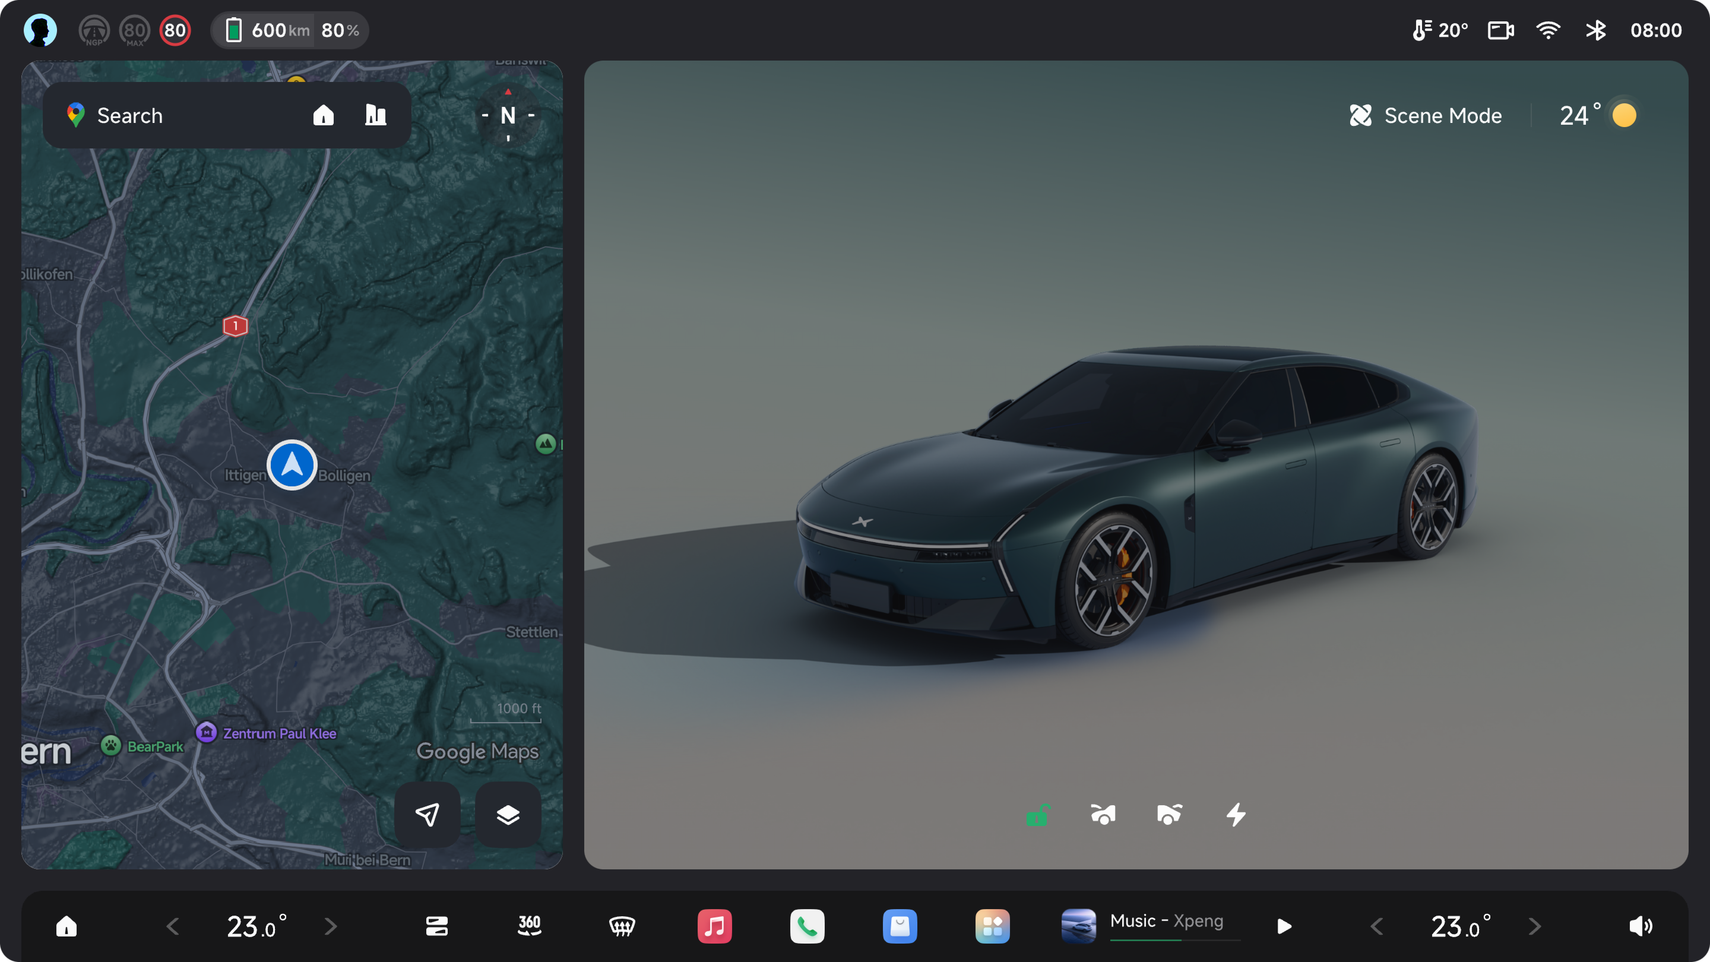Tap the current vehicle position marker

[x=292, y=465]
